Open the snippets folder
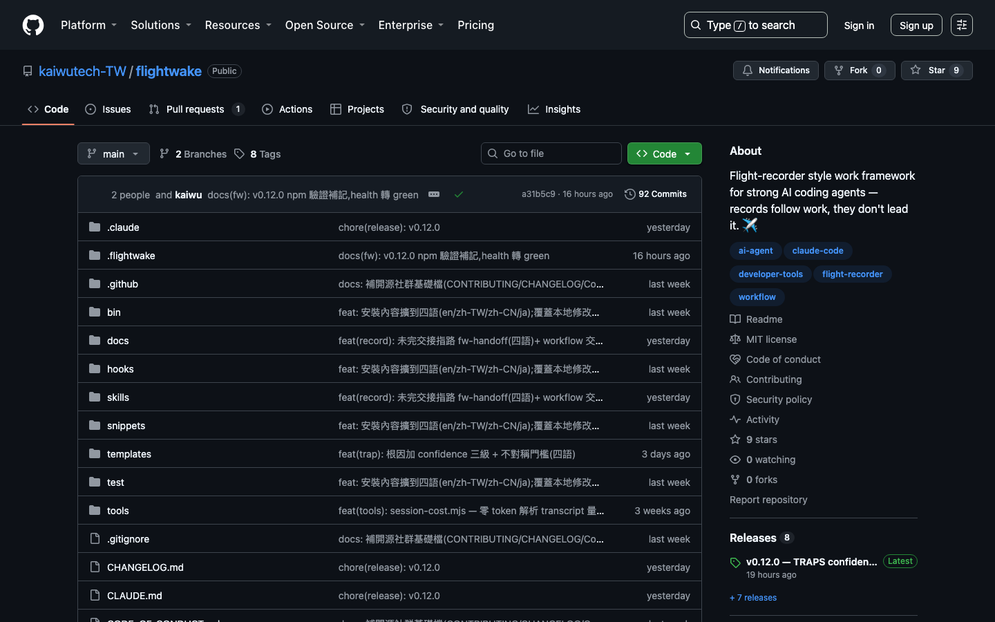 [126, 426]
